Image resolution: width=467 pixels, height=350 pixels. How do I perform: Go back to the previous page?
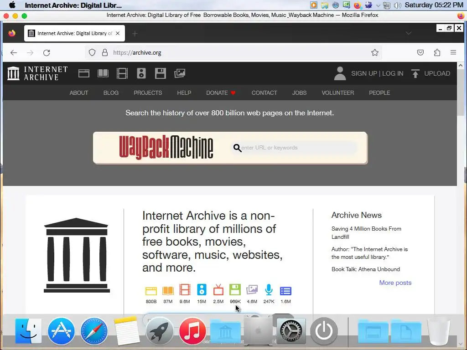(x=14, y=53)
